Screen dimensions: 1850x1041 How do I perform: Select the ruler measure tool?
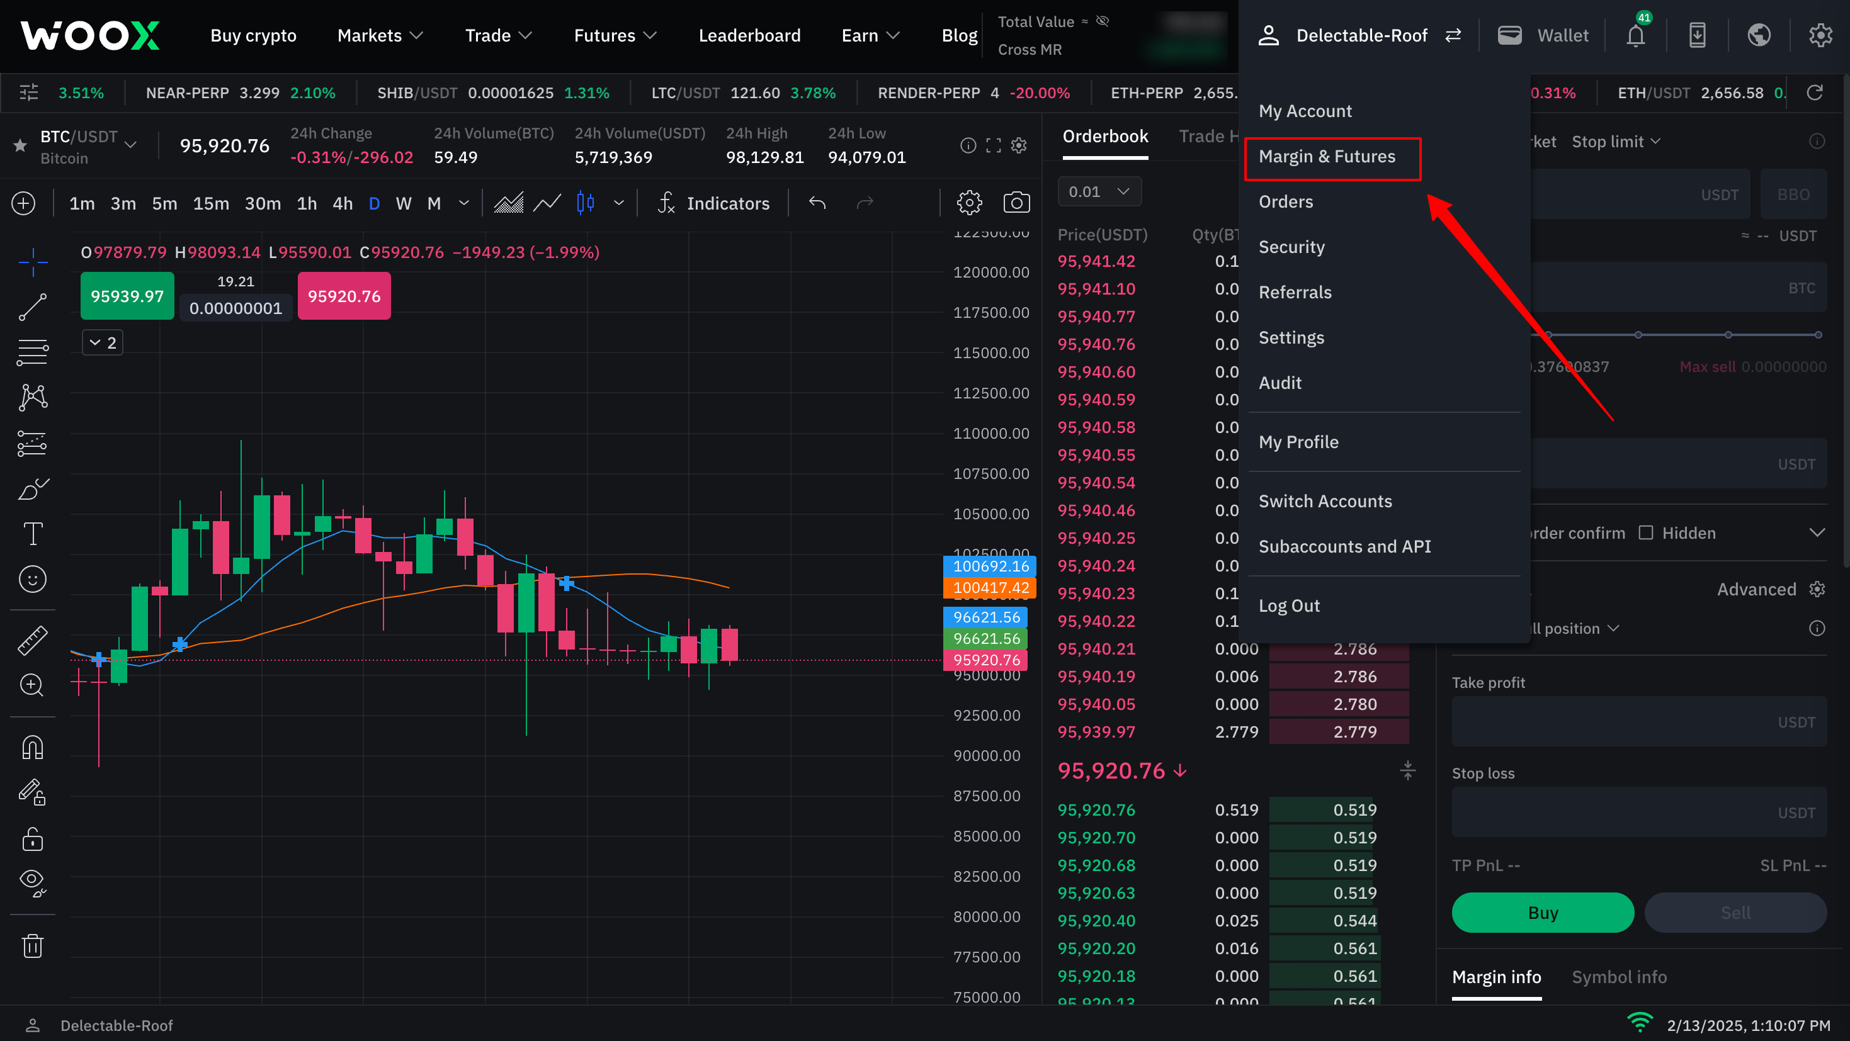[x=33, y=639]
